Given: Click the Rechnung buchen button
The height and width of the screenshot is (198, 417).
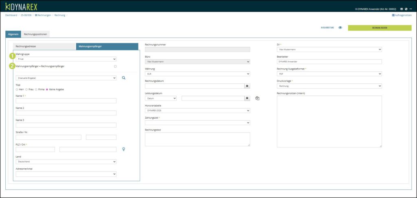Looking at the screenshot, I should coord(380,28).
